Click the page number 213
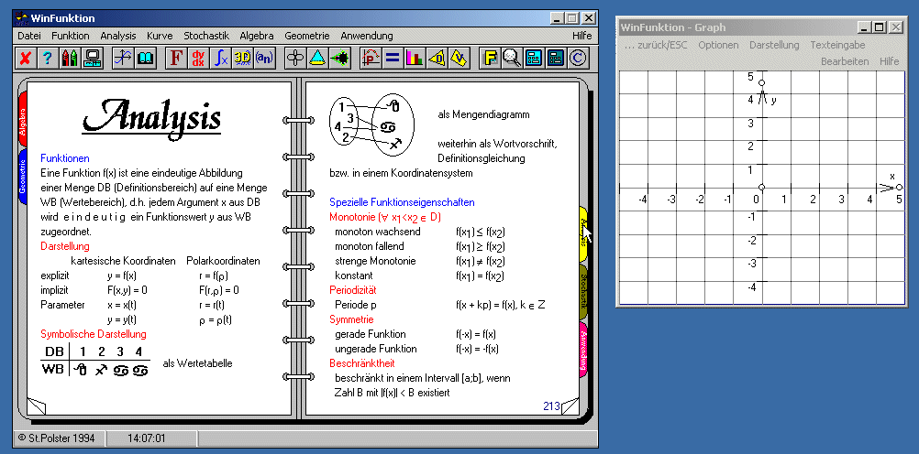This screenshot has width=919, height=454. (x=551, y=406)
